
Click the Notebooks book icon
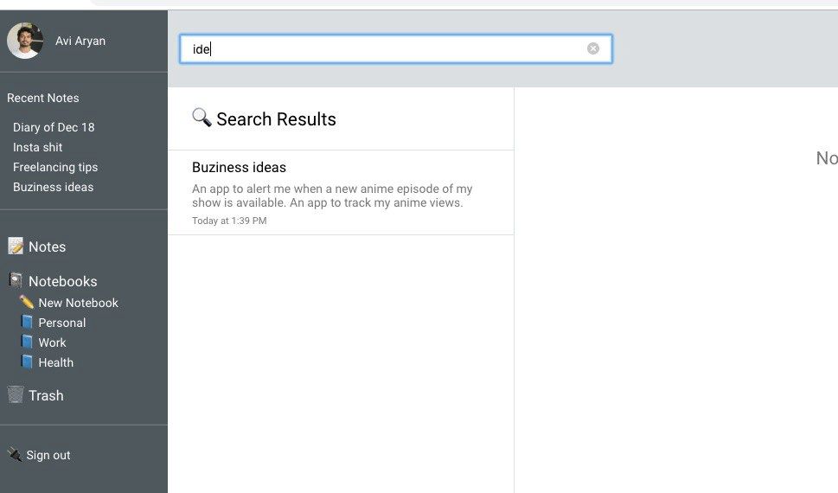pyautogui.click(x=16, y=281)
